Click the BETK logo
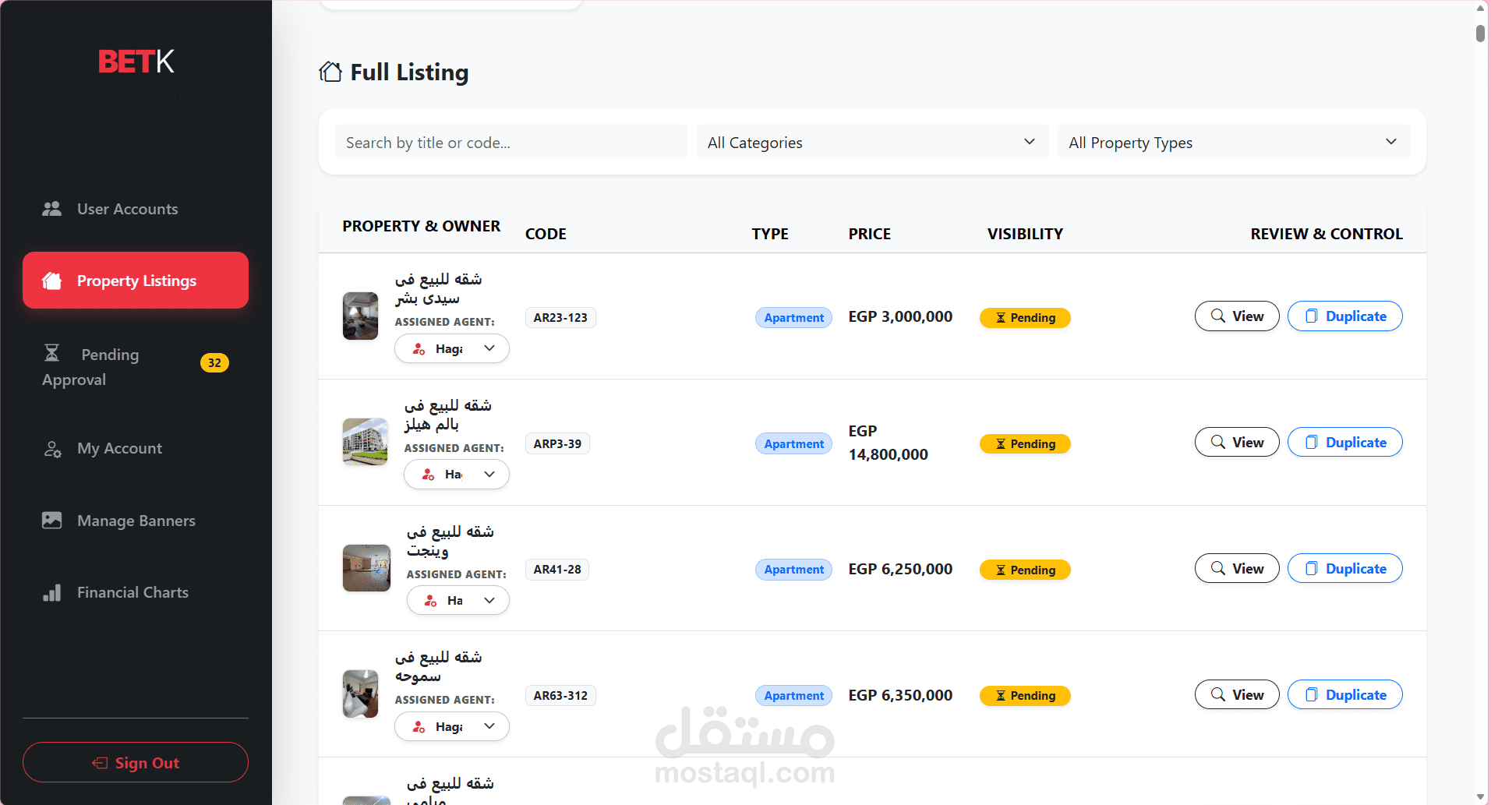This screenshot has height=805, width=1491. point(136,62)
